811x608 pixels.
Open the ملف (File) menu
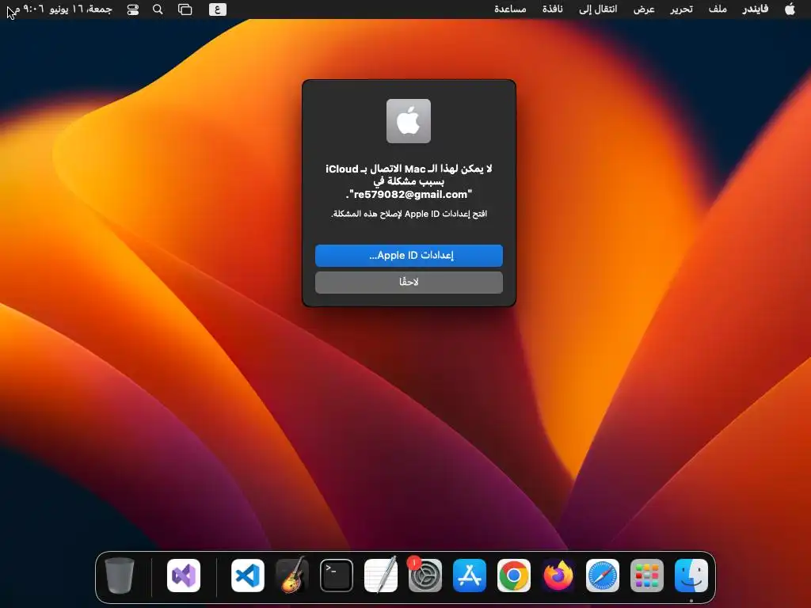(718, 9)
